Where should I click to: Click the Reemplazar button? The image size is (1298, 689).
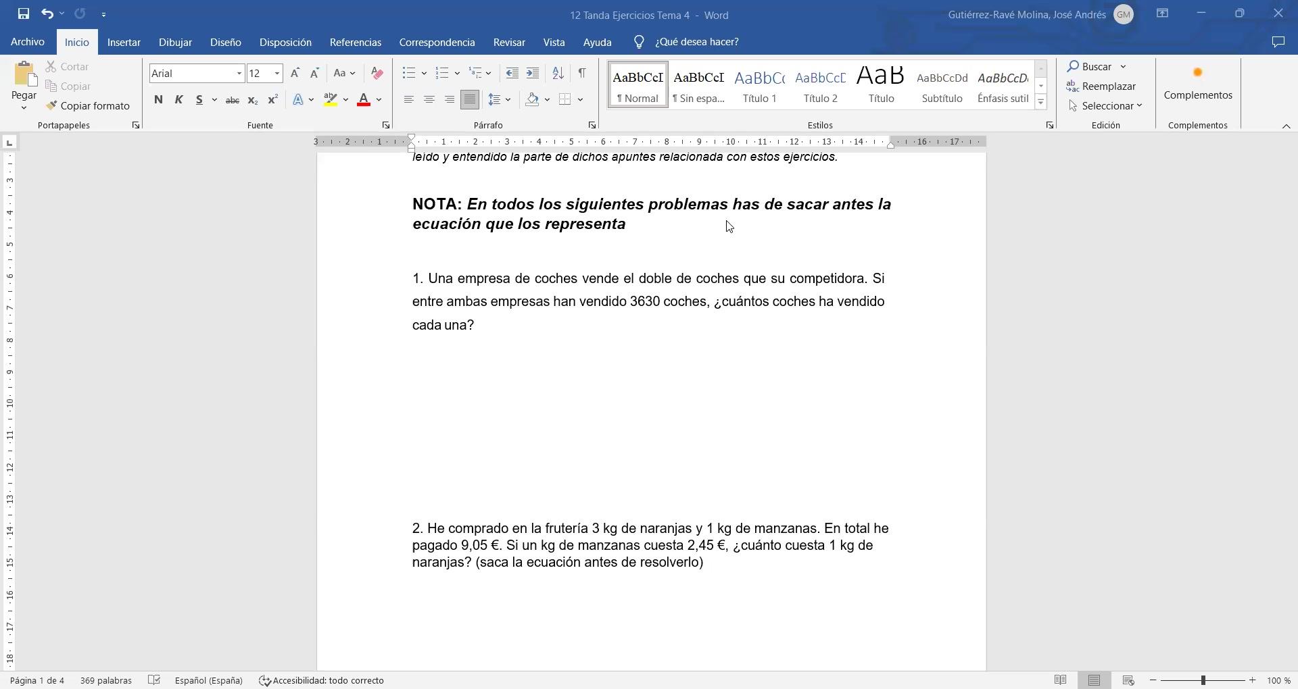click(x=1101, y=86)
